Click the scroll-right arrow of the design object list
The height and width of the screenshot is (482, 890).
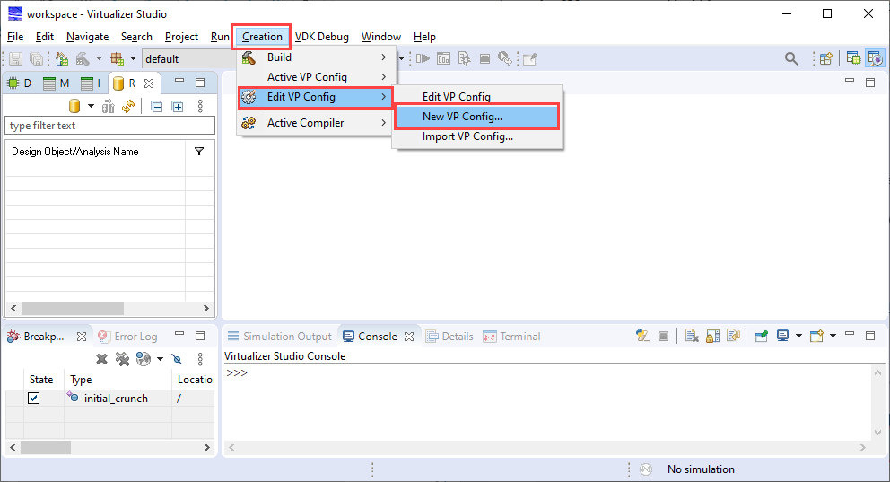pyautogui.click(x=206, y=308)
